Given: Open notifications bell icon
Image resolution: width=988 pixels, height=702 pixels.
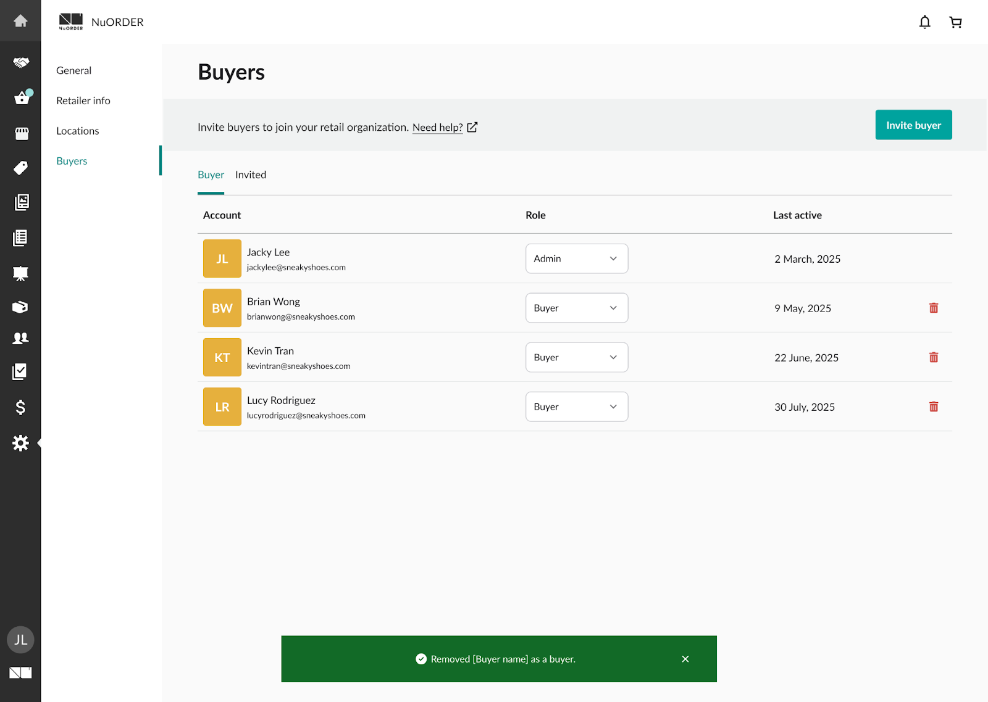Looking at the screenshot, I should point(924,22).
